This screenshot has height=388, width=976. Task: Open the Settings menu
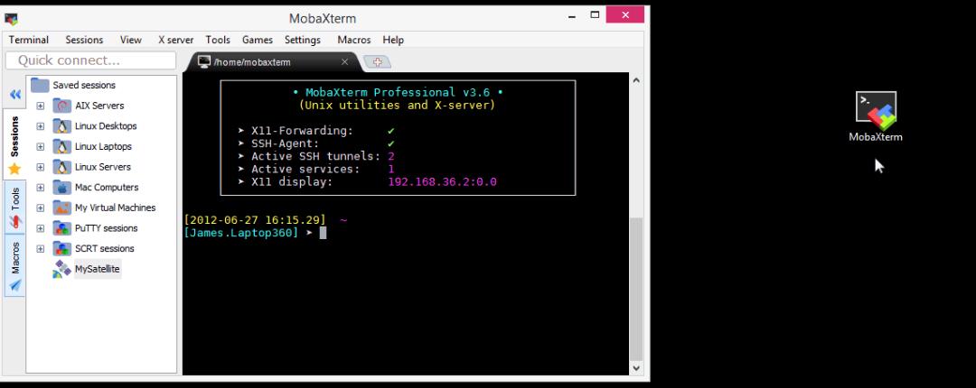pos(303,40)
